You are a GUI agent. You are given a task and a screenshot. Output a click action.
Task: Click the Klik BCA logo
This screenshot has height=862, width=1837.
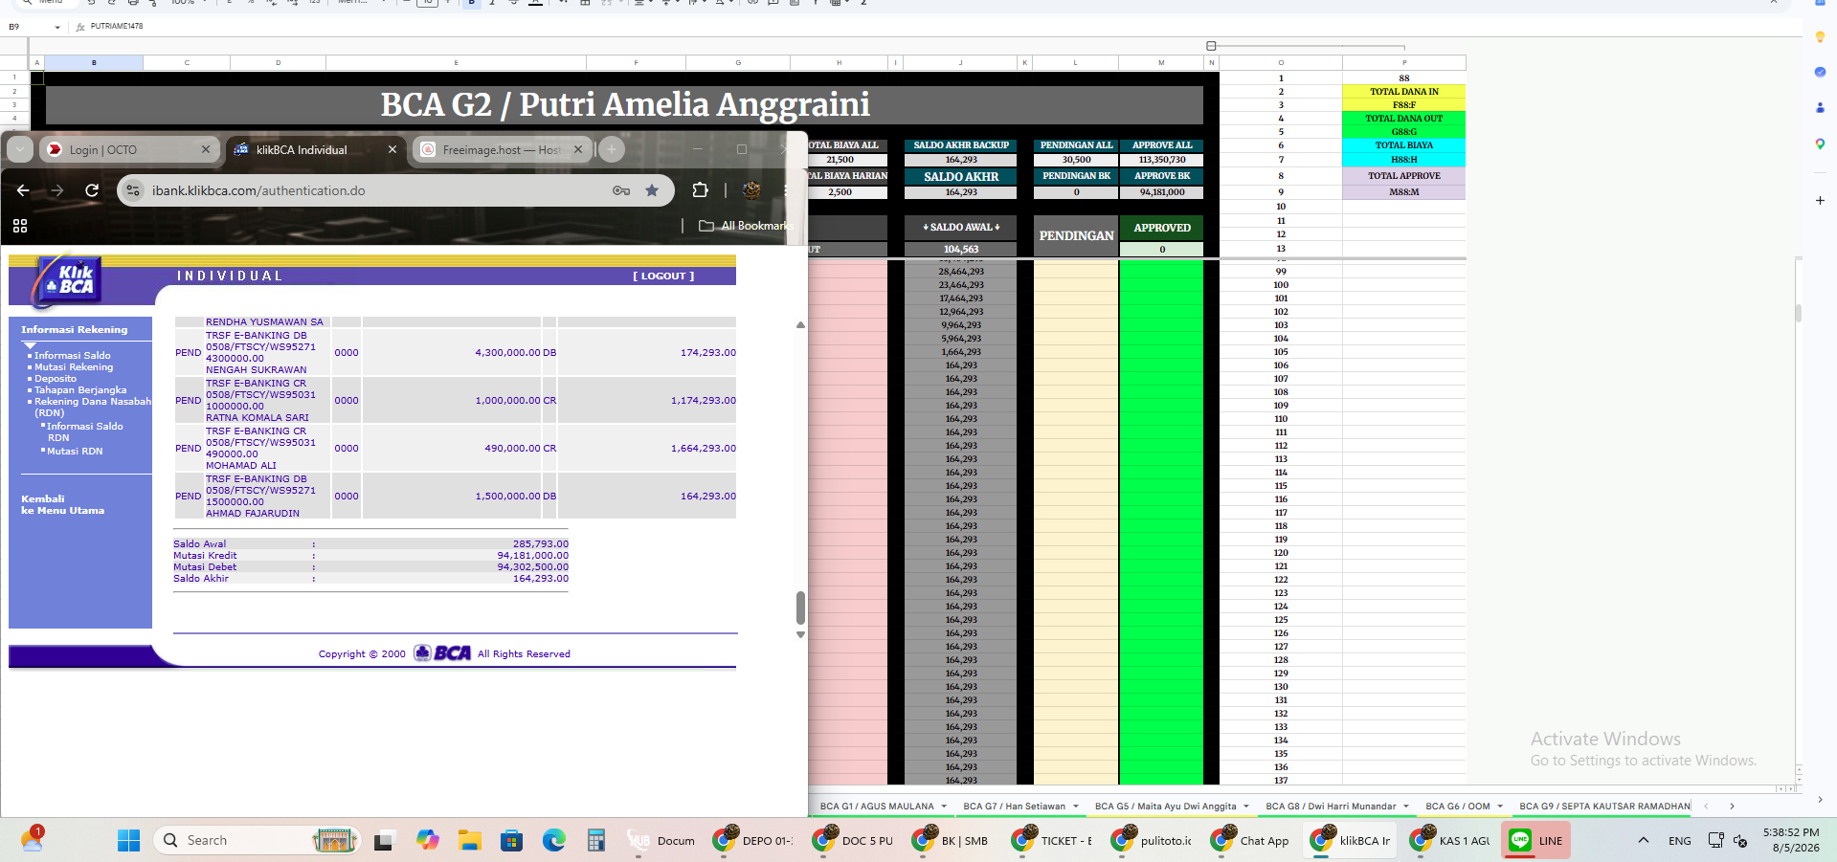tap(69, 280)
